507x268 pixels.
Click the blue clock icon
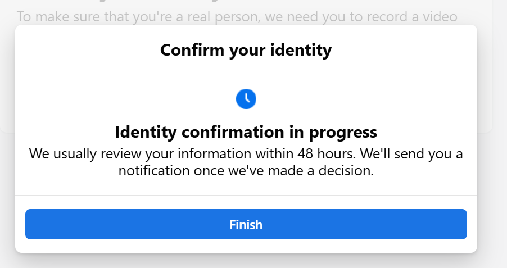point(246,98)
